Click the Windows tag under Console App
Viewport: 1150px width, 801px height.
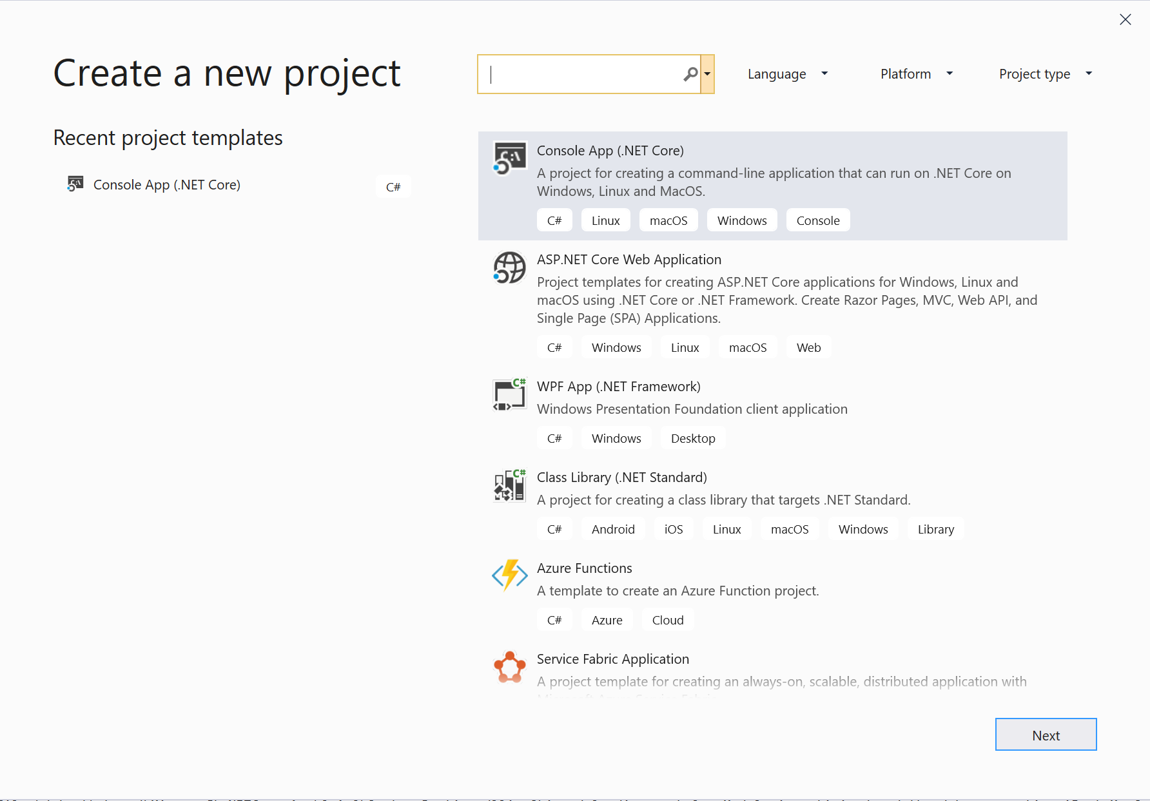(x=742, y=220)
